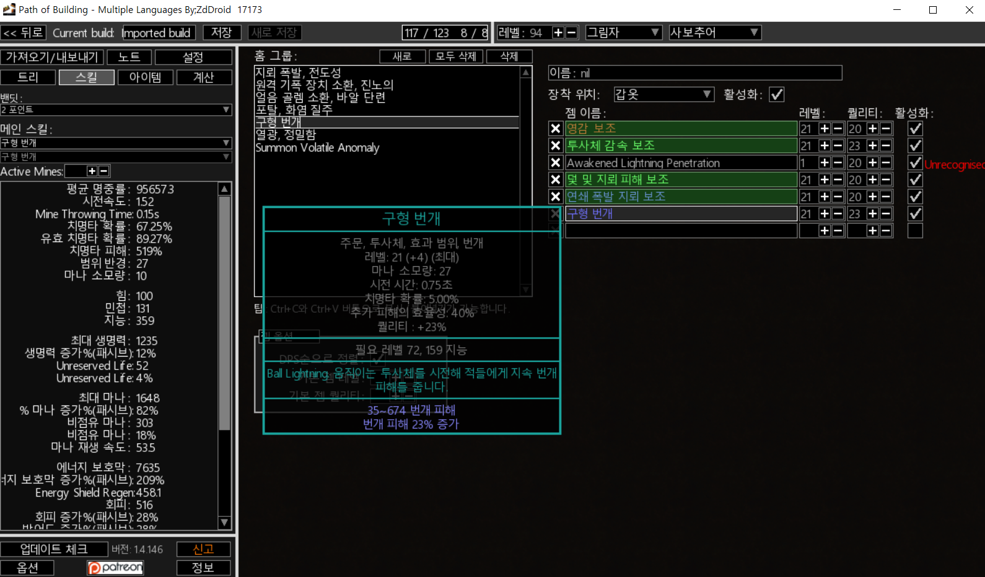This screenshot has width=985, height=577.
Task: Disable the 투사체 감속 보조 gem checkbox
Action: 915,145
